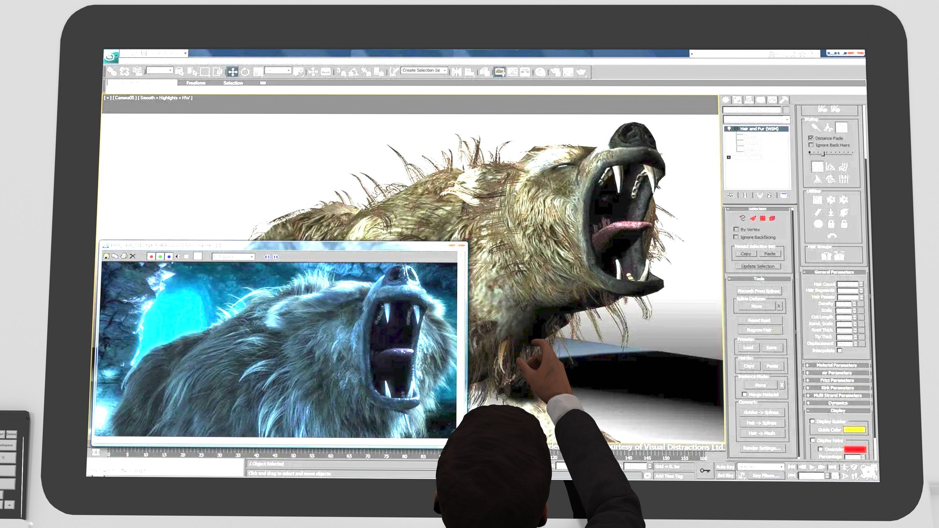Click the Recomb From Splines button

[759, 291]
